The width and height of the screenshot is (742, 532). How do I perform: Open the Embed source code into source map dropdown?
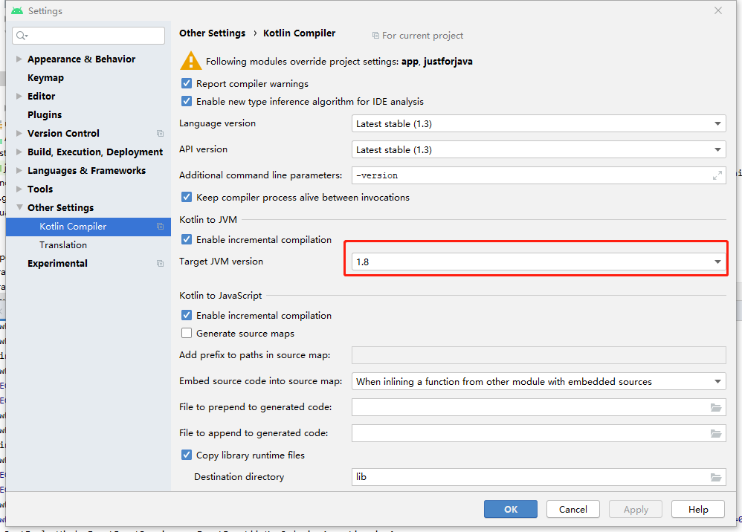(x=538, y=382)
